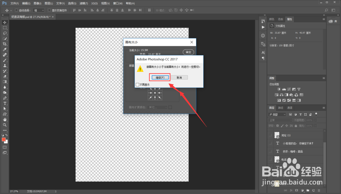Switch to the 色板 tab

(x=281, y=19)
